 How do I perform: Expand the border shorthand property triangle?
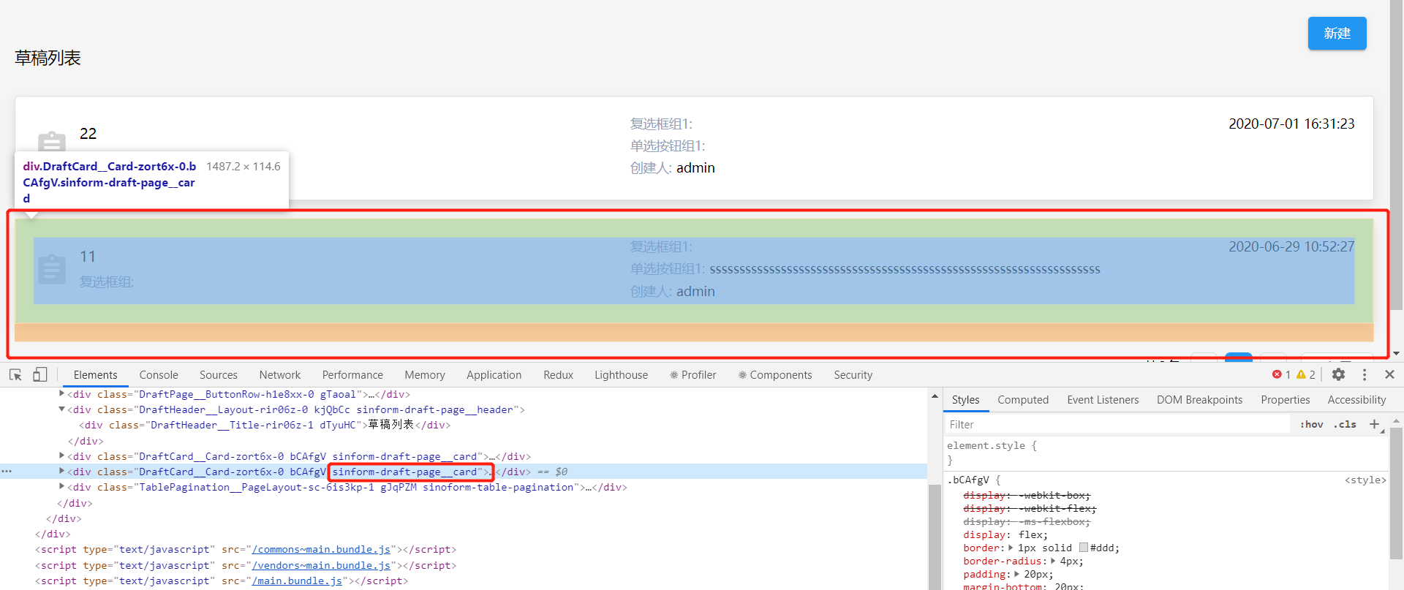1011,548
